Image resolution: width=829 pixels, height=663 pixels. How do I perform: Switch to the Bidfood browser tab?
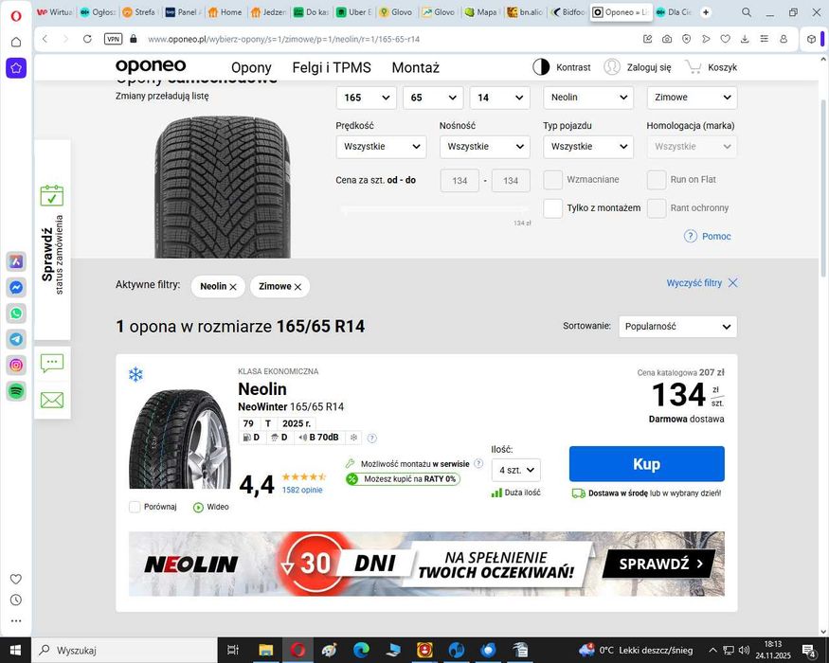[x=568, y=11]
